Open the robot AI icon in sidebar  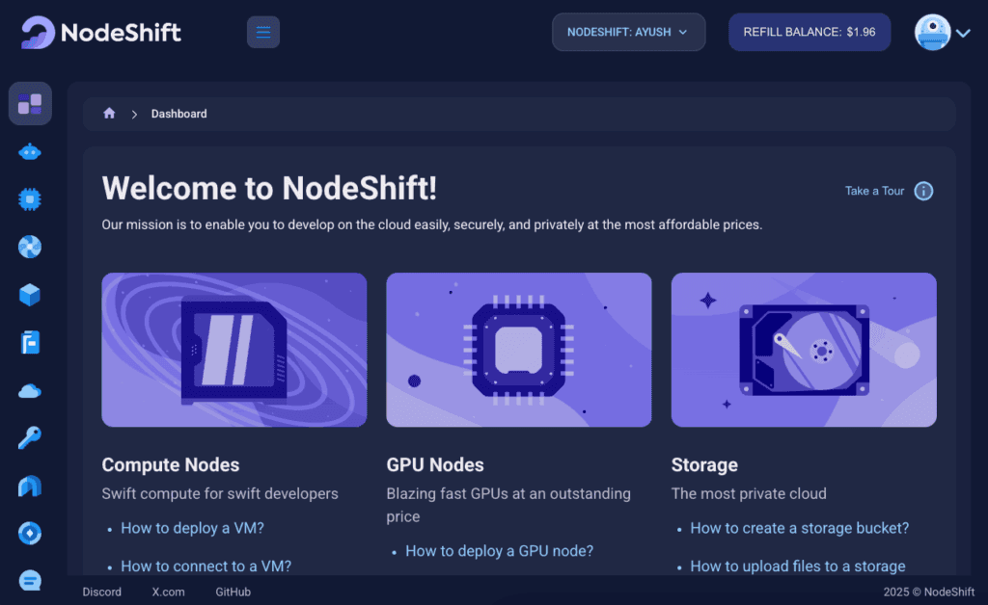point(30,152)
